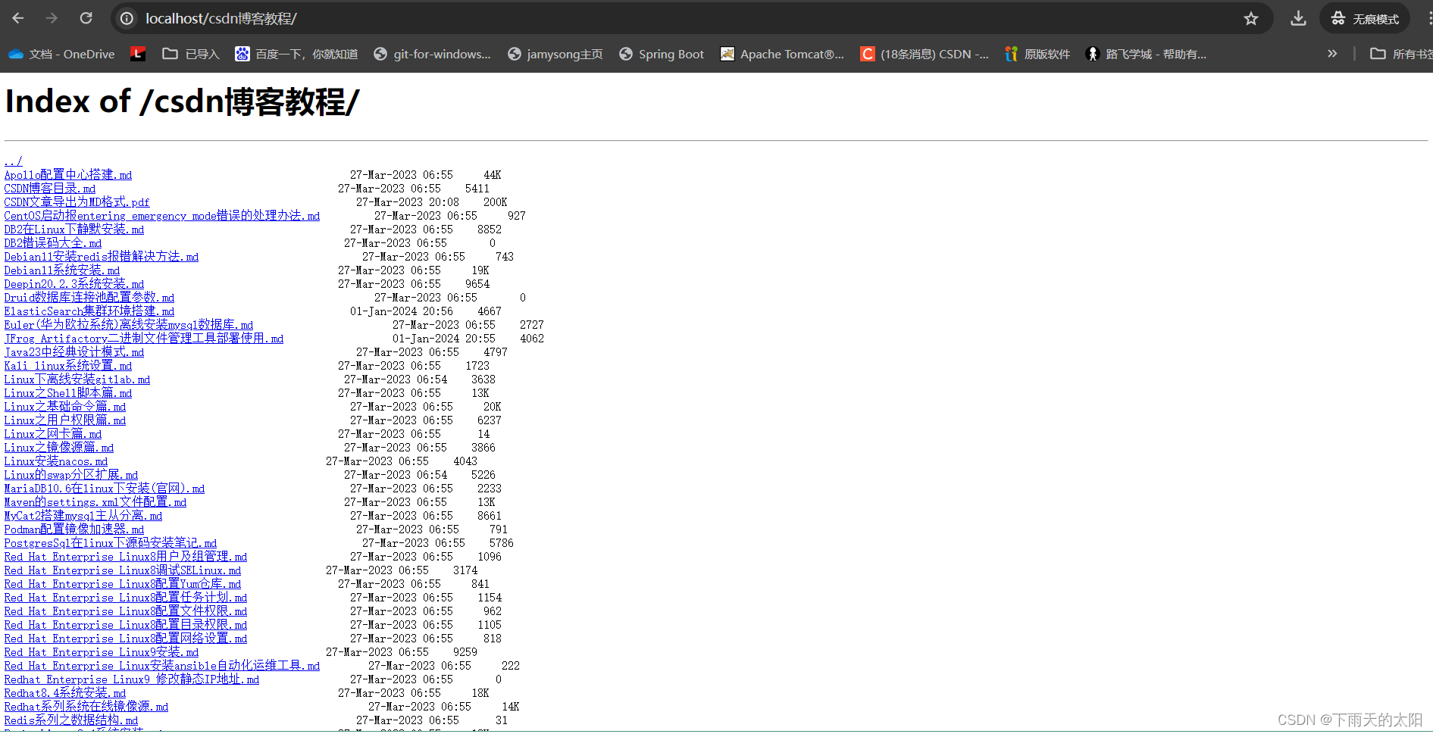The image size is (1433, 734).
Task: Open the CSDN messages bookmark
Action: pos(925,54)
